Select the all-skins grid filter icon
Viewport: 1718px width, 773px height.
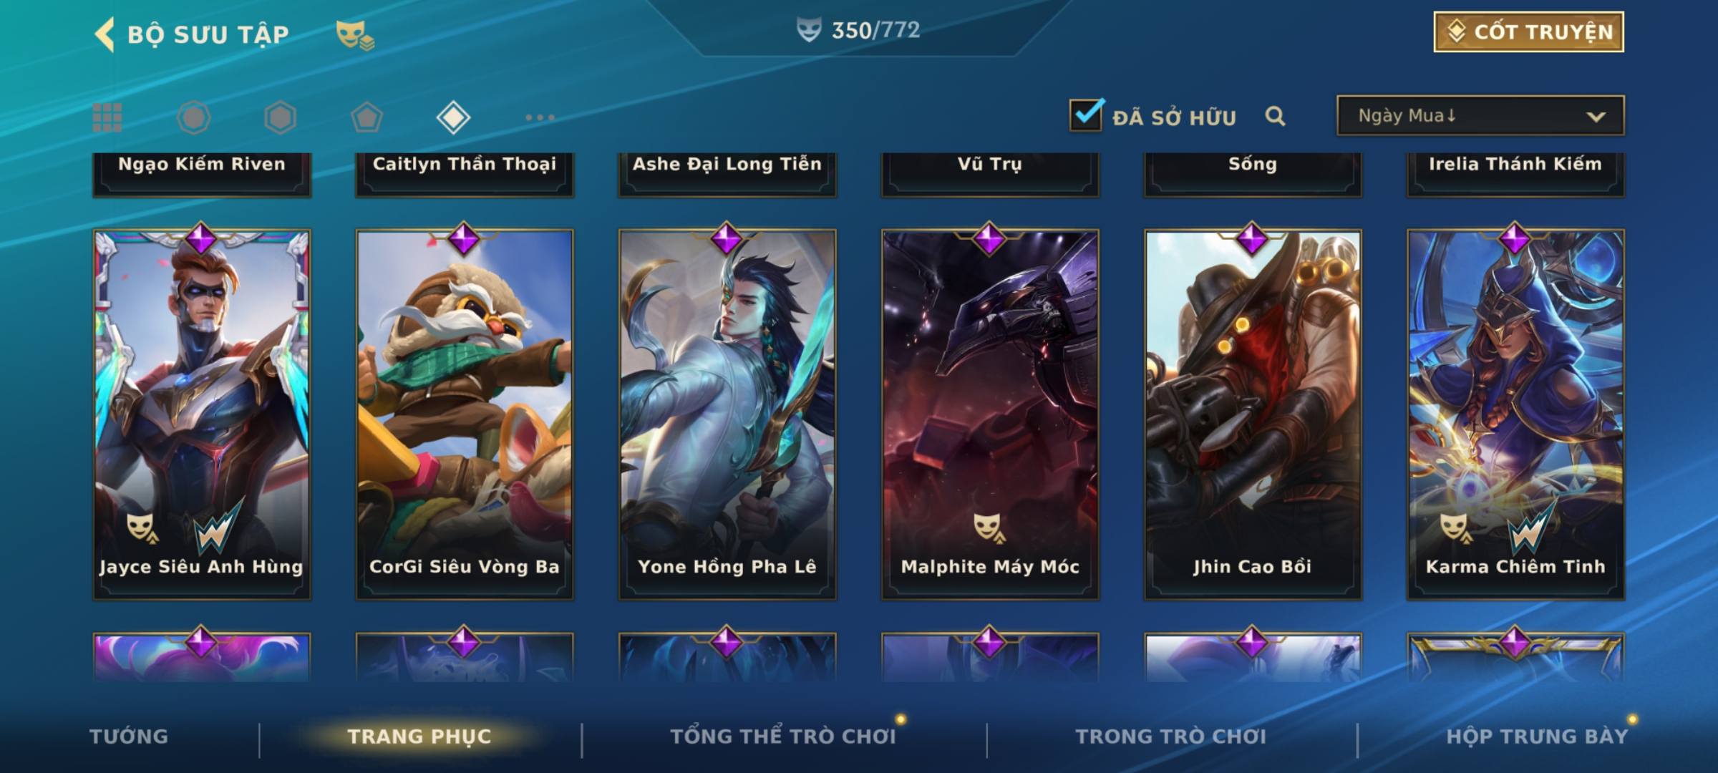point(107,117)
